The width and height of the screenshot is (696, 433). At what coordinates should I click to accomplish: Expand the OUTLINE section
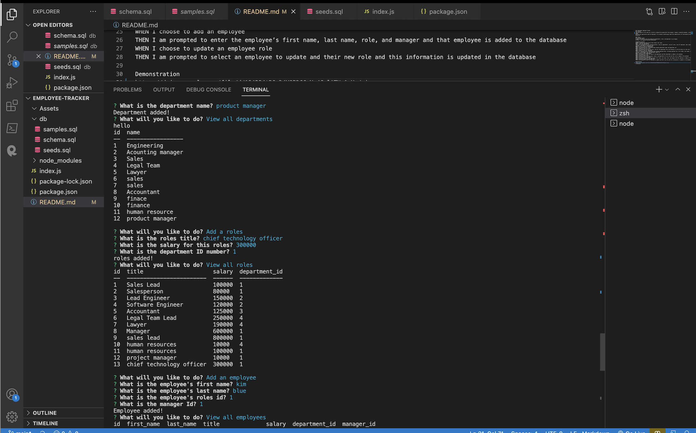tap(64, 413)
